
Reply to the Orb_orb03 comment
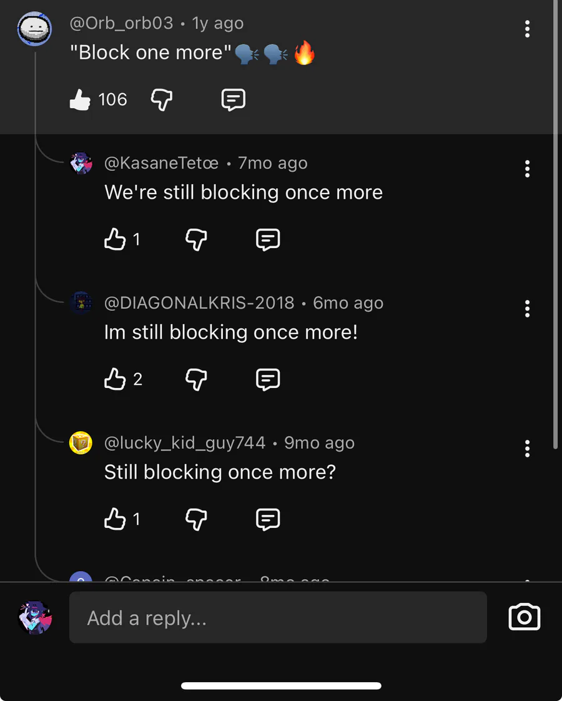click(x=234, y=100)
